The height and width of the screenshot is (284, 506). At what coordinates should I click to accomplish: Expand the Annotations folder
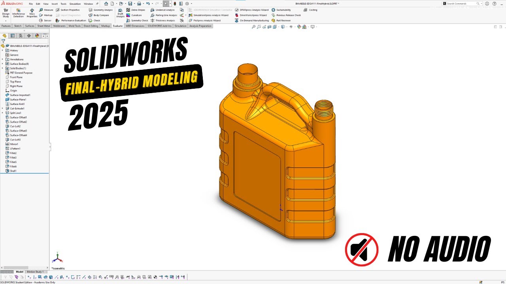click(2, 60)
